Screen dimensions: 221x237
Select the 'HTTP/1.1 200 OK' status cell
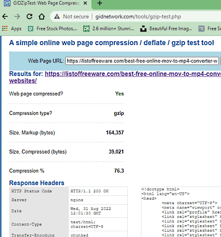[98, 191]
